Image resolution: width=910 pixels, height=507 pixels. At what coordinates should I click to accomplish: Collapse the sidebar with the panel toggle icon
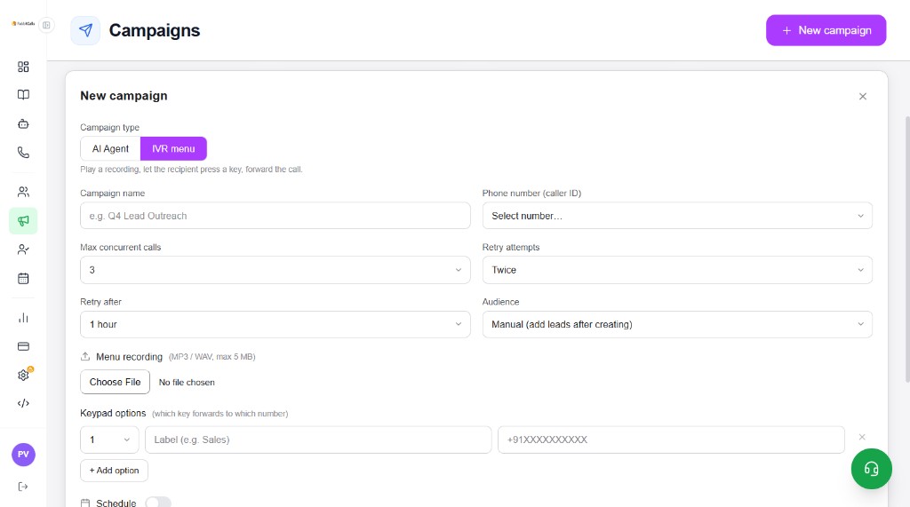[x=46, y=25]
